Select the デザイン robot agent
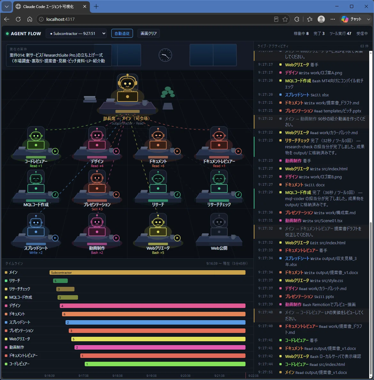The image size is (374, 380). click(97, 138)
